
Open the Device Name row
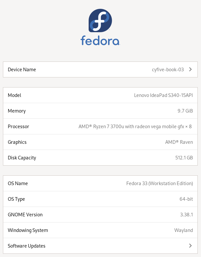[100, 69]
